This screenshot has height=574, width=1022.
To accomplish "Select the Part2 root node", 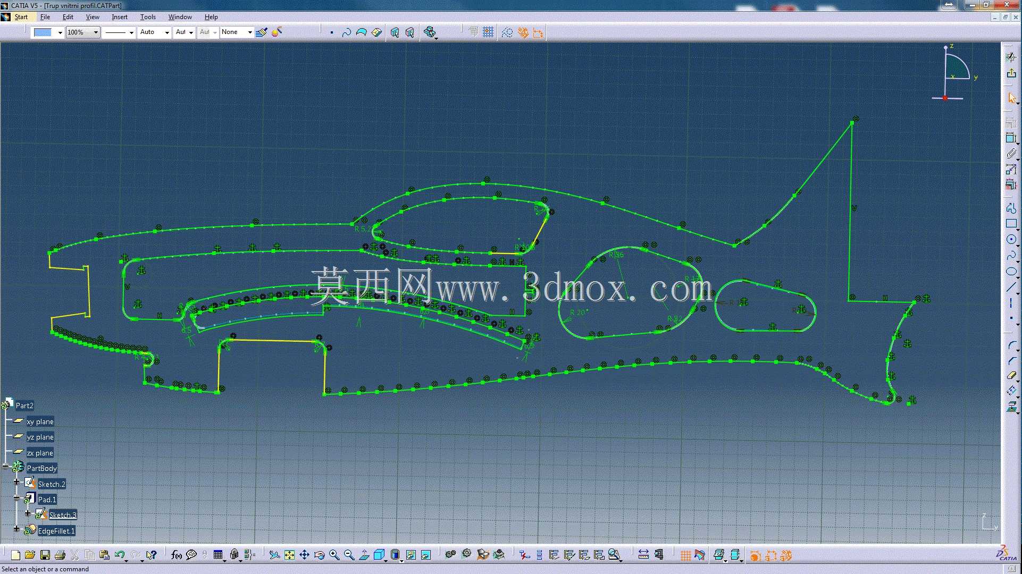I will [24, 406].
